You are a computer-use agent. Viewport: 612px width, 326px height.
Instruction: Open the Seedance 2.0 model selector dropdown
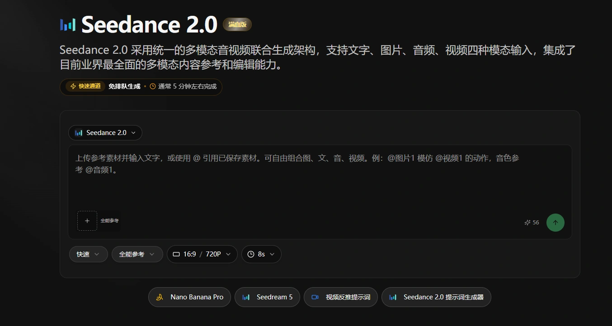[x=105, y=133]
